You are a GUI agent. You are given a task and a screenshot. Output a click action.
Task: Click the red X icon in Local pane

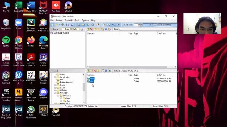pyautogui.click(x=95, y=71)
